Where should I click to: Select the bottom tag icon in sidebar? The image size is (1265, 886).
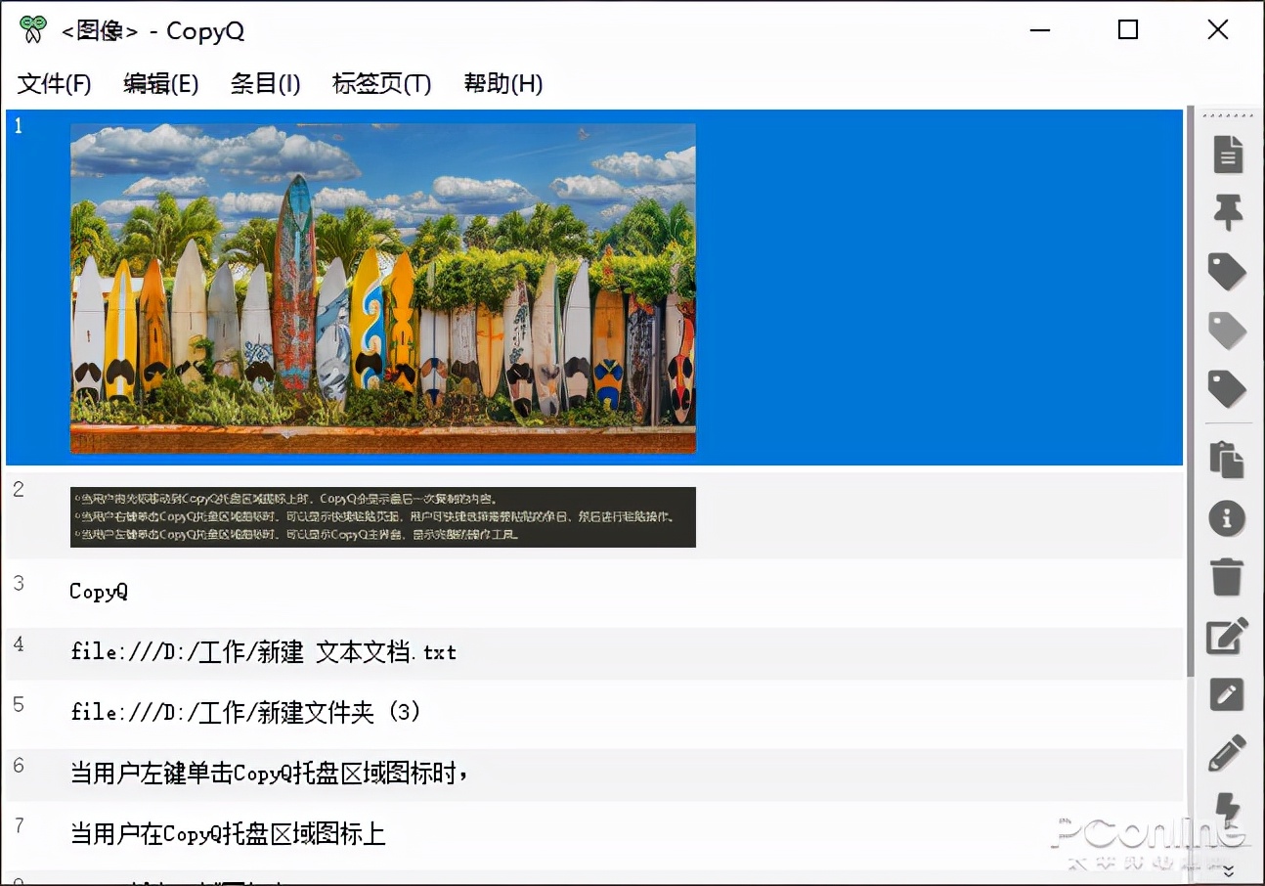(1227, 389)
